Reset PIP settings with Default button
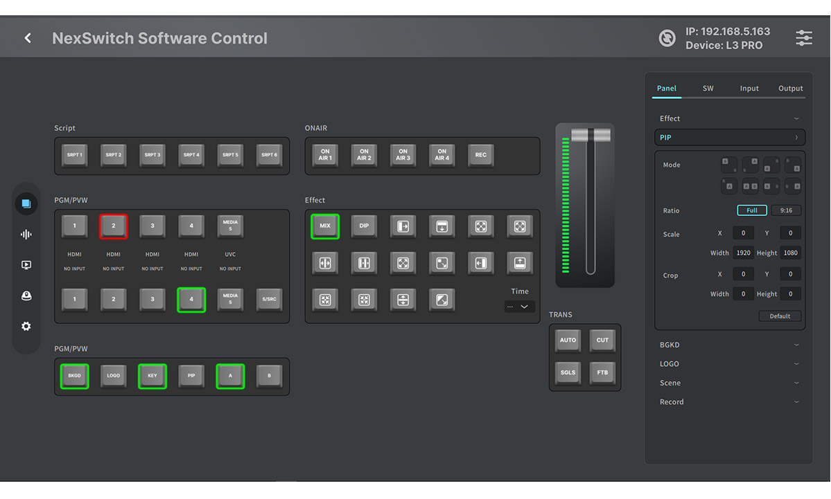Image resolution: width=831 pixels, height=499 pixels. click(780, 316)
